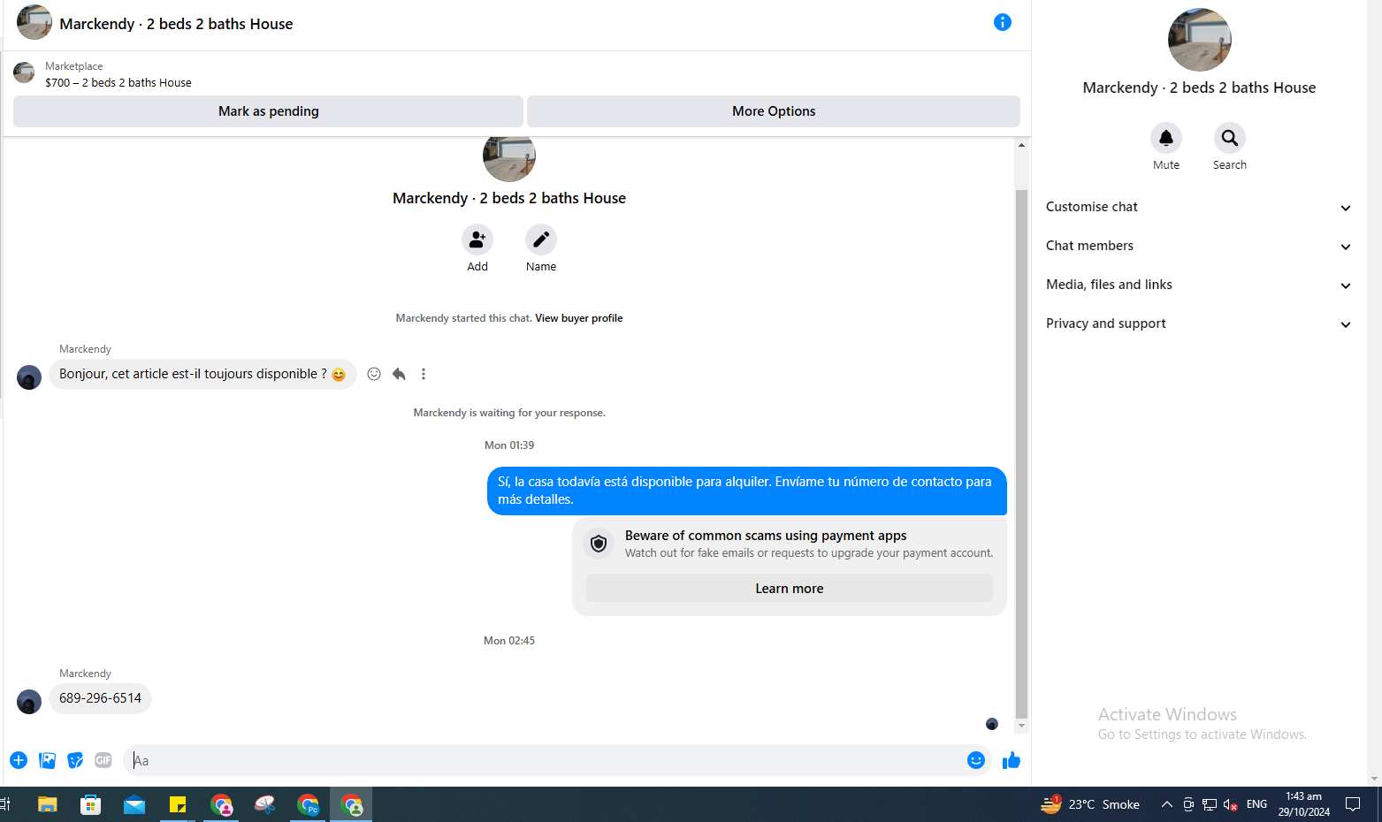Expand Media, files and links section
Image resolution: width=1382 pixels, height=822 pixels.
(x=1198, y=285)
